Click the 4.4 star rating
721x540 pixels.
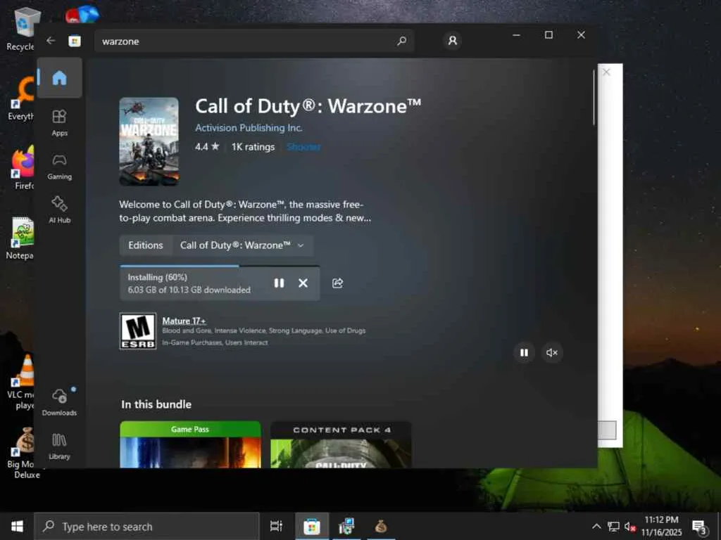207,147
